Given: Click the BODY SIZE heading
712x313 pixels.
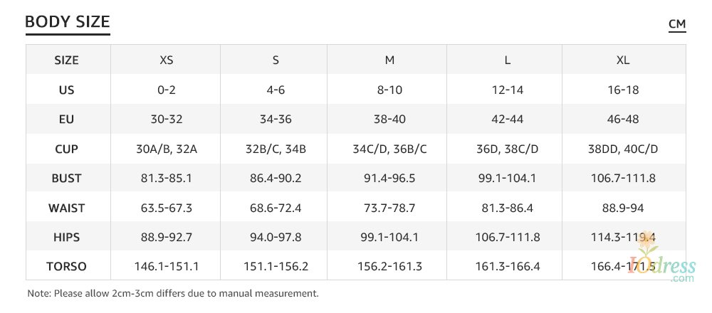Looking at the screenshot, I should [68, 23].
